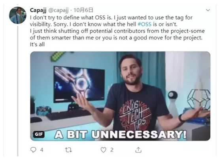The image size is (219, 159).
Task: View the 4 replies count
Action: 42,150
